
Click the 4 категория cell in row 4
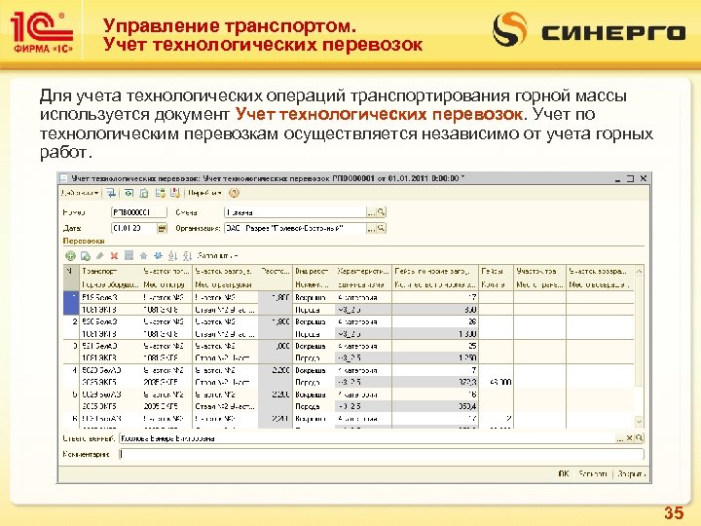(363, 370)
